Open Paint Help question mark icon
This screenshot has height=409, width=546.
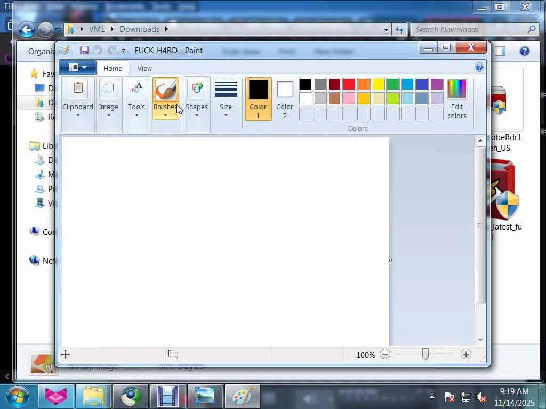(x=479, y=67)
